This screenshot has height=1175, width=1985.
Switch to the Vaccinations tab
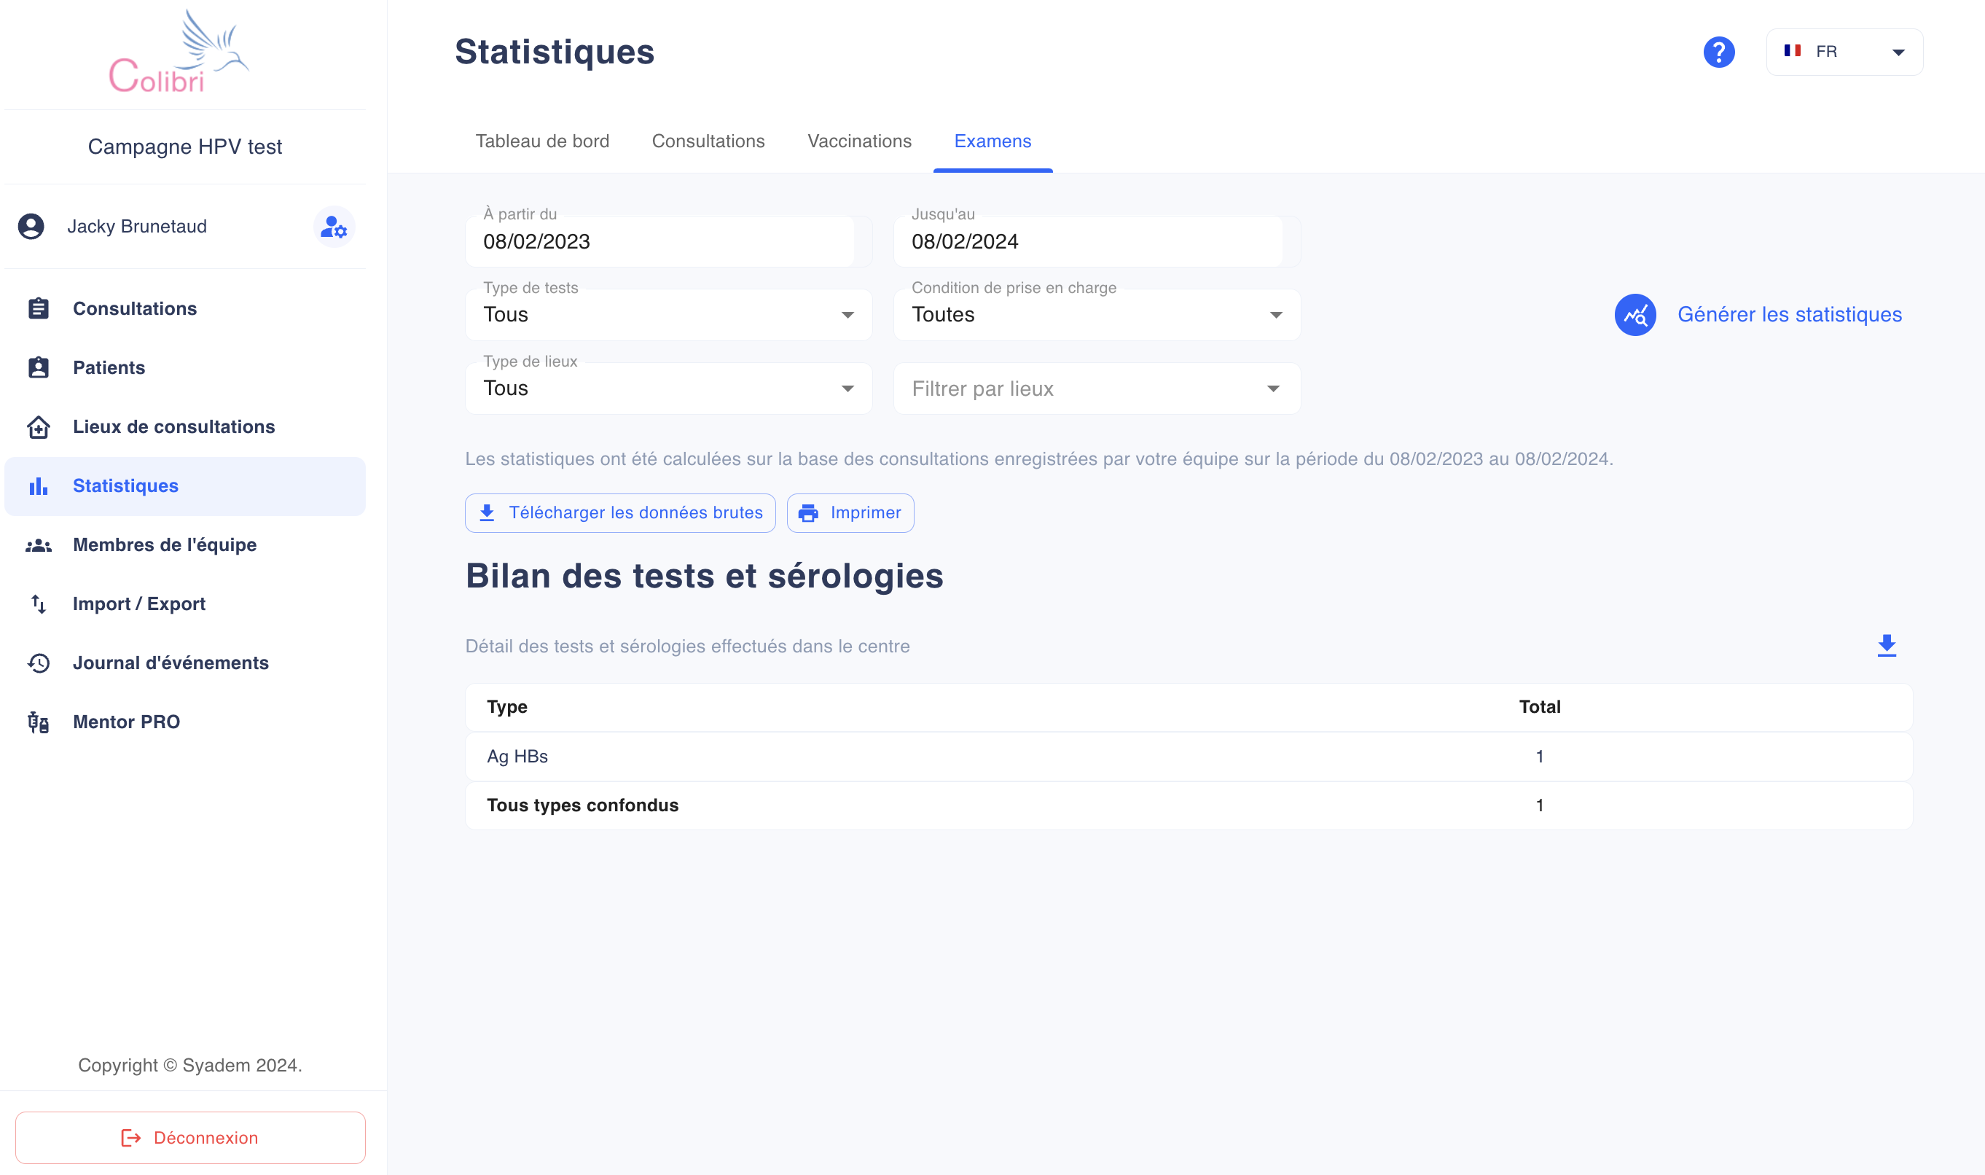860,141
